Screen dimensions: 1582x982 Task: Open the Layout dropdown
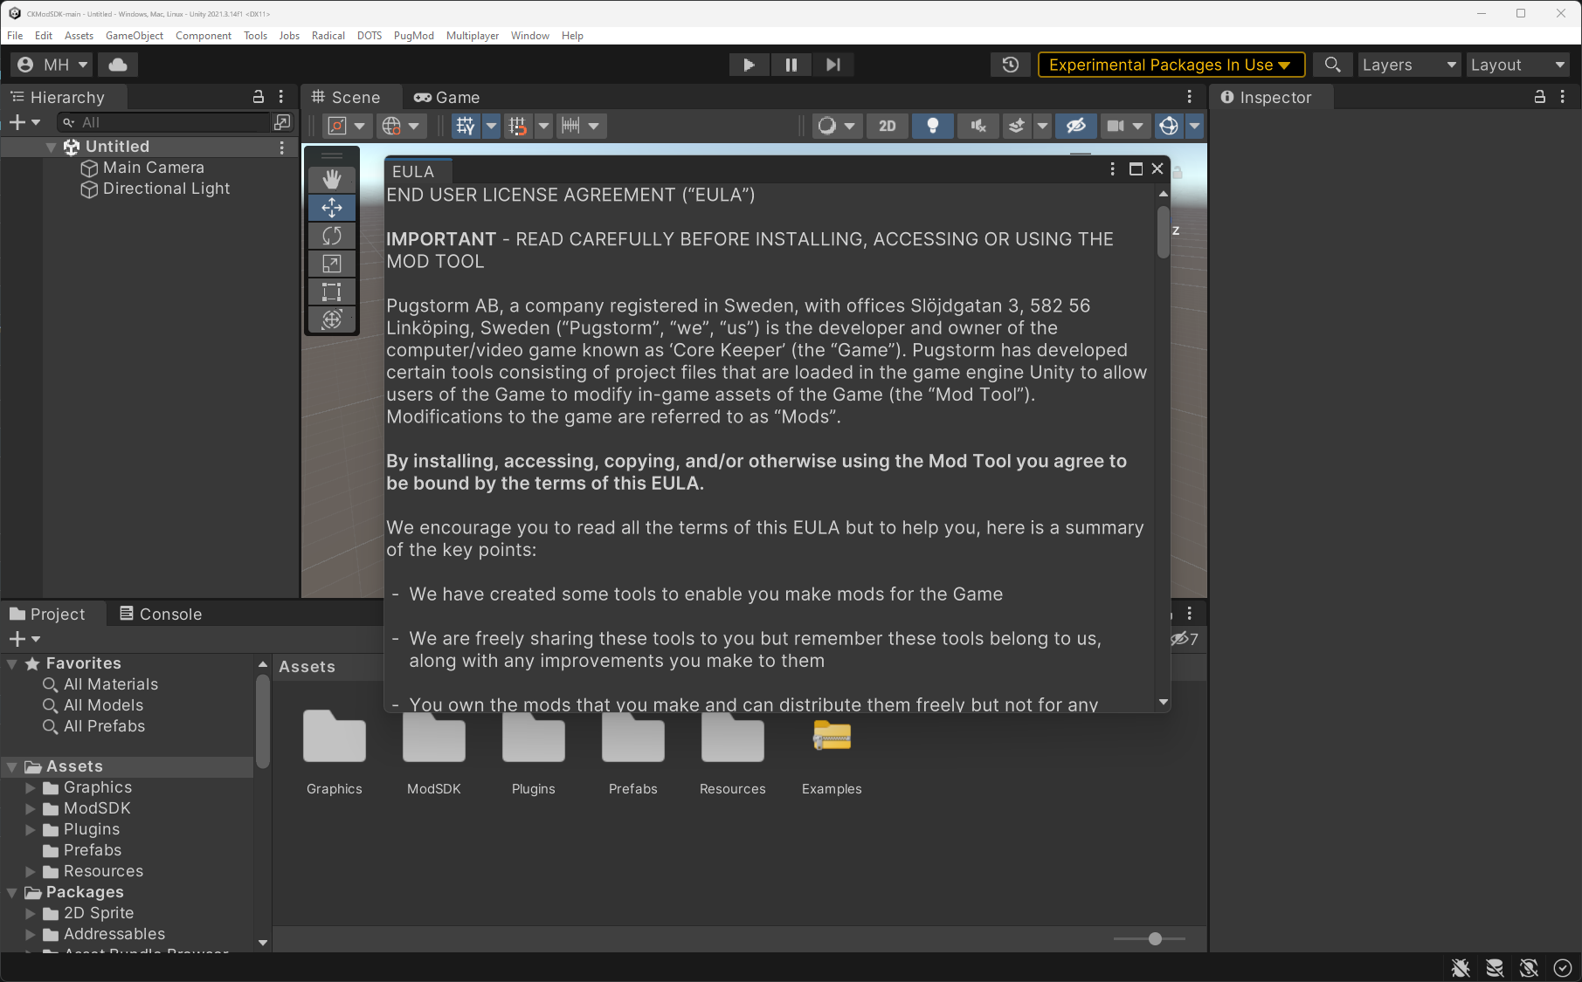click(1517, 65)
